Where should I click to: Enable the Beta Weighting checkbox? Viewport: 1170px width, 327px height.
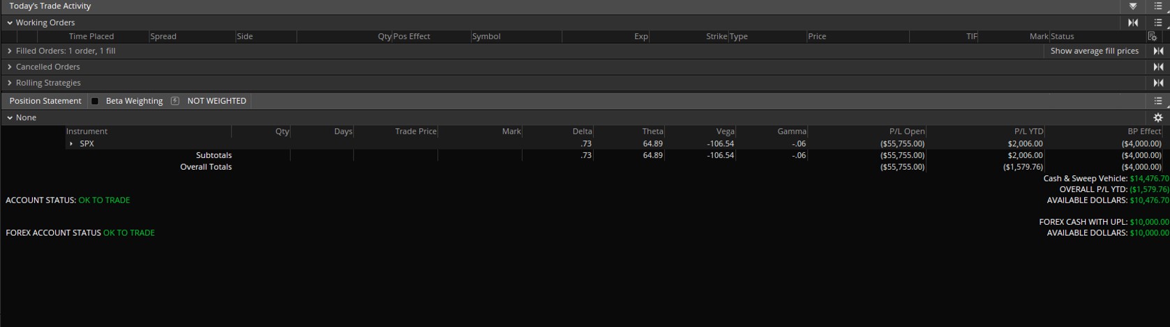tap(95, 101)
